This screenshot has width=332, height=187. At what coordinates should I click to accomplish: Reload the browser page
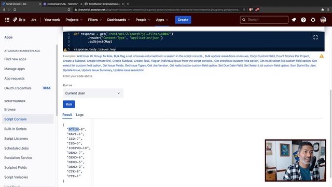(x=15, y=10)
